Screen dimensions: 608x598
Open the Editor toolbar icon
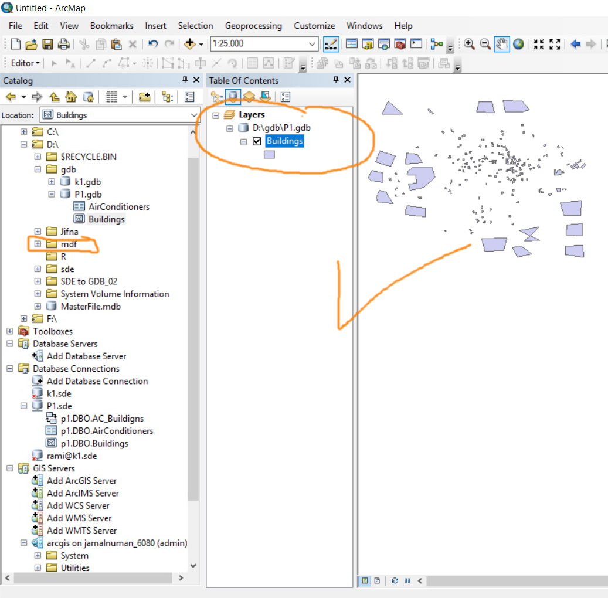coord(331,44)
